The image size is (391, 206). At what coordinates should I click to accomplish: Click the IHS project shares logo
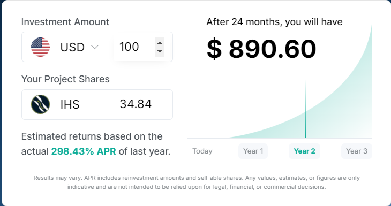(x=40, y=104)
